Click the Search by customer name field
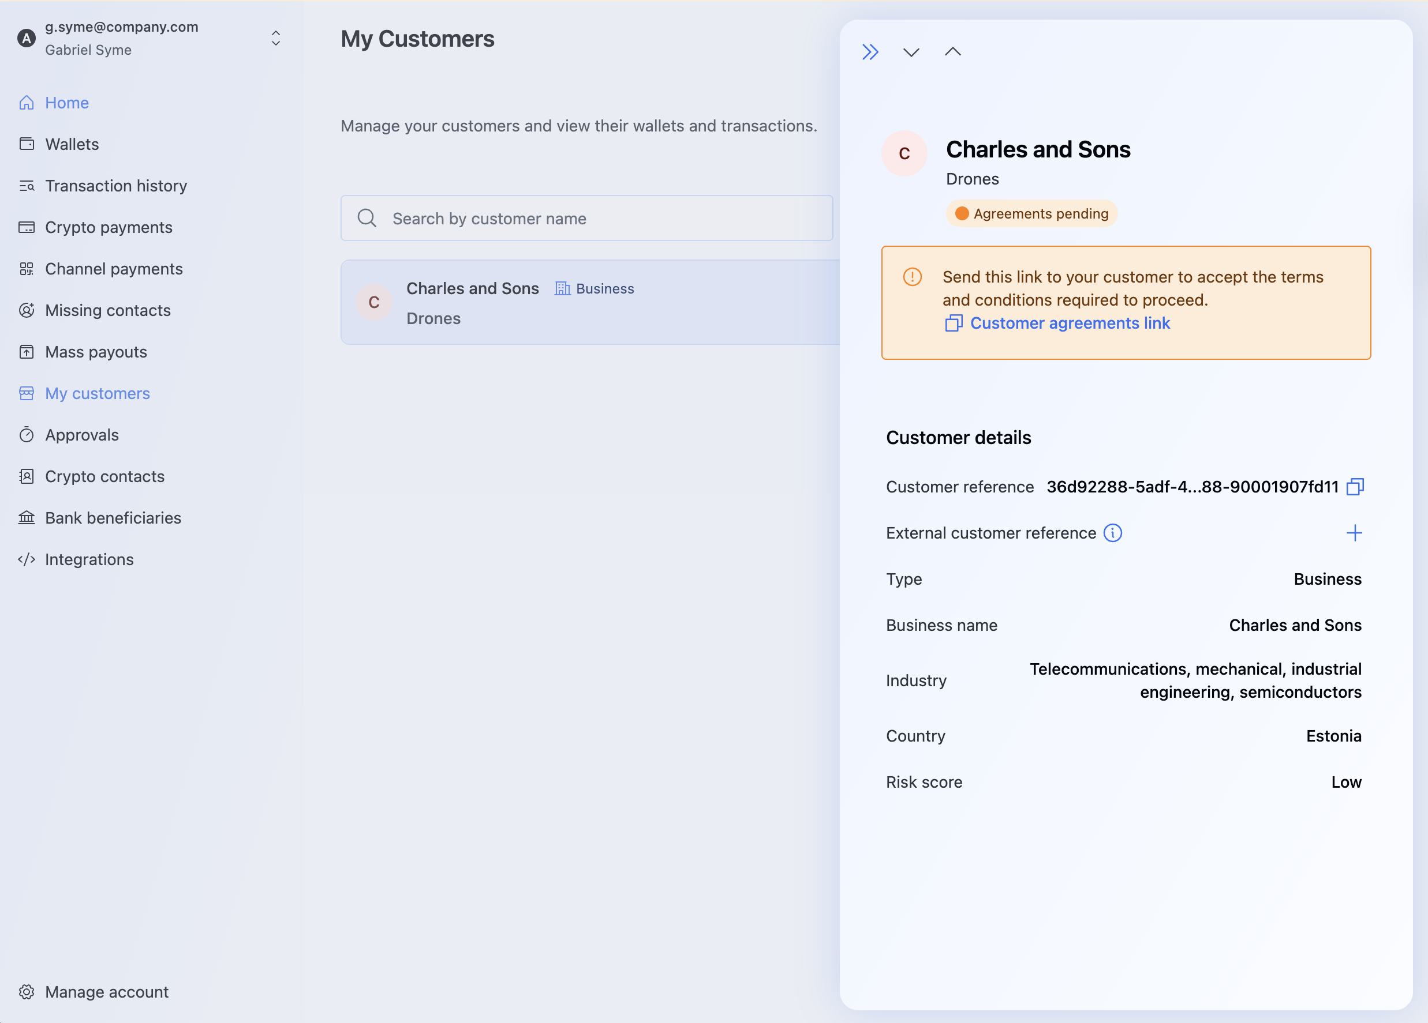The height and width of the screenshot is (1023, 1428). tap(598, 219)
